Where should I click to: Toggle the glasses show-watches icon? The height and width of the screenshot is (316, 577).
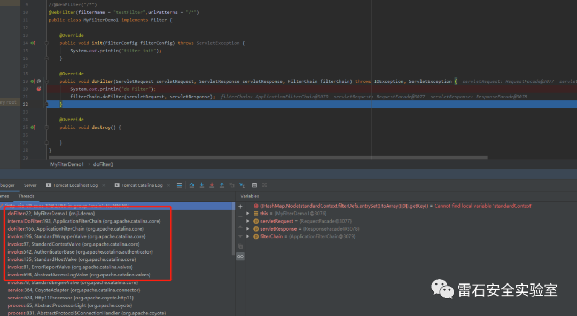(240, 256)
